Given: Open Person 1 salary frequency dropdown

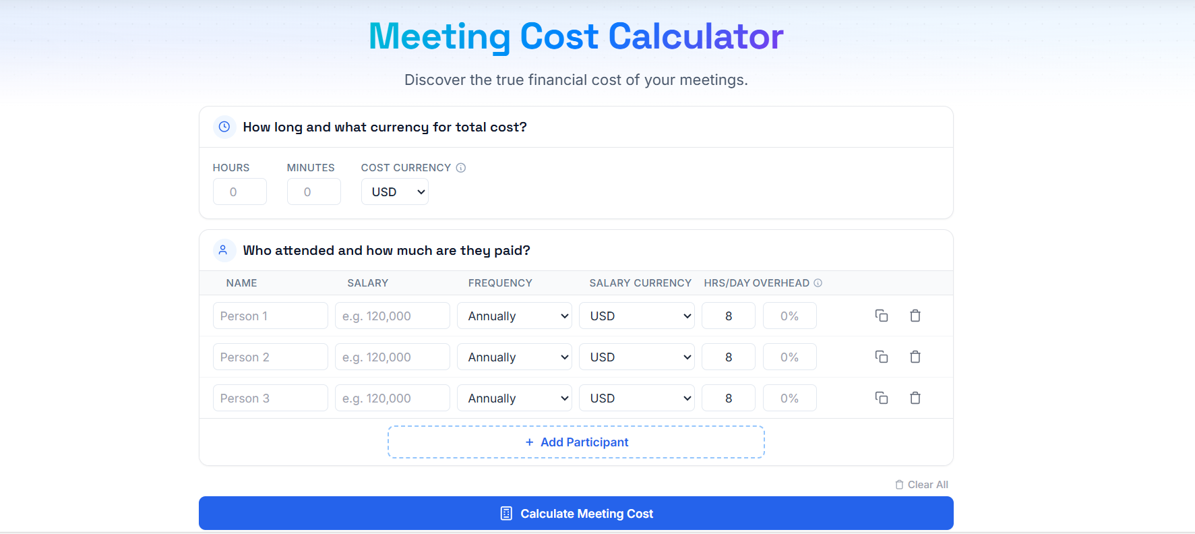Looking at the screenshot, I should 514,315.
